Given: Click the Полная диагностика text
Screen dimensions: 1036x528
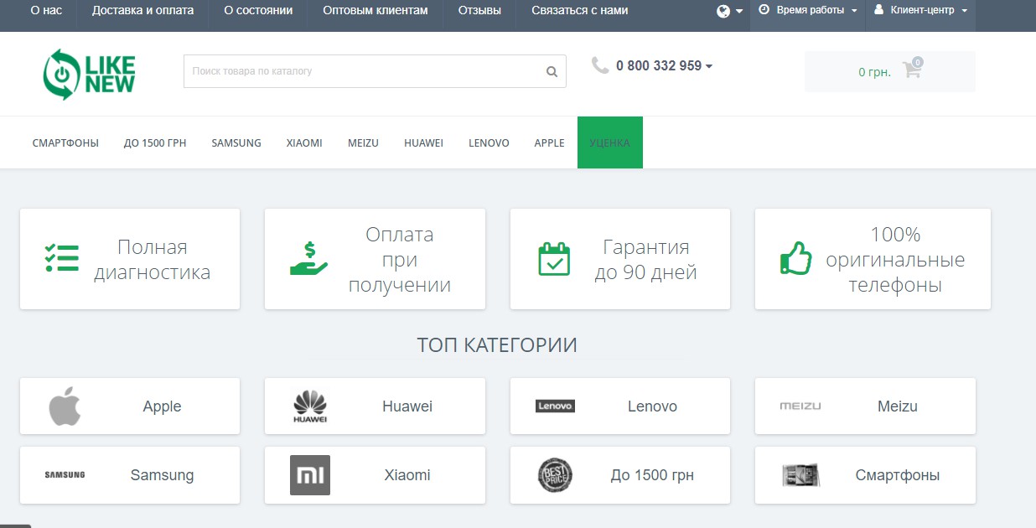Looking at the screenshot, I should (152, 260).
